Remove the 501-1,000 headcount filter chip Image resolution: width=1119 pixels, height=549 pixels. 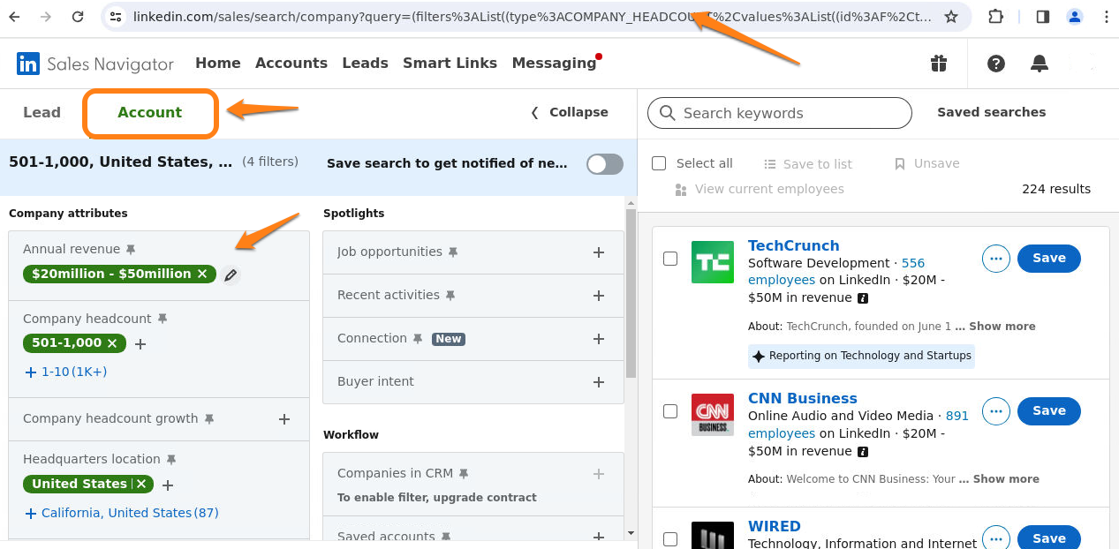tap(112, 343)
